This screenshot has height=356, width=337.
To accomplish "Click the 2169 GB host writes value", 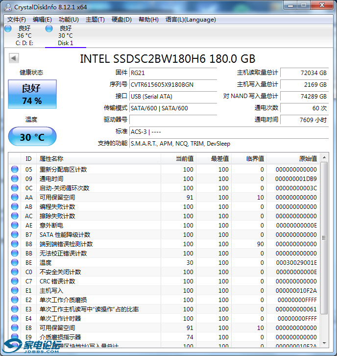I will coord(305,85).
